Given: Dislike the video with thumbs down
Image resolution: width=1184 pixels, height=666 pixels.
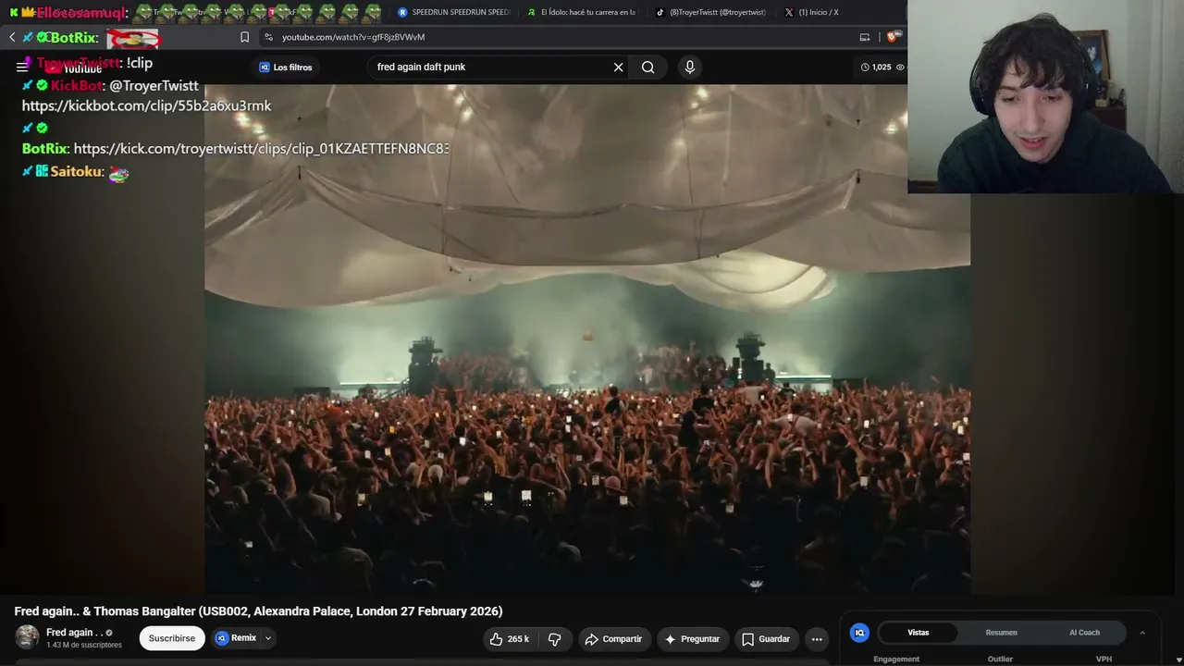Looking at the screenshot, I should 555,639.
